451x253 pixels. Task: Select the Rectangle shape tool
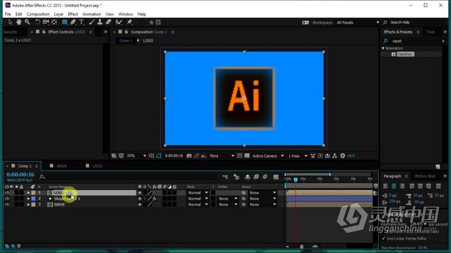[x=64, y=22]
